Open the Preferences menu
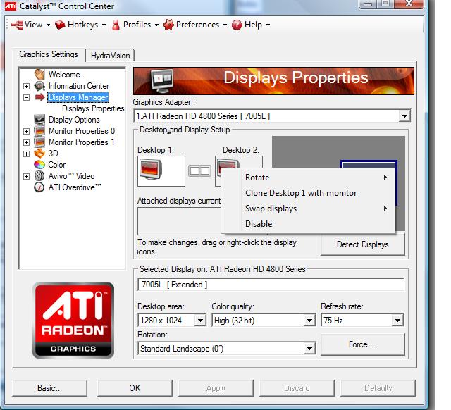Image resolution: width=451 pixels, height=410 pixels. [195, 25]
